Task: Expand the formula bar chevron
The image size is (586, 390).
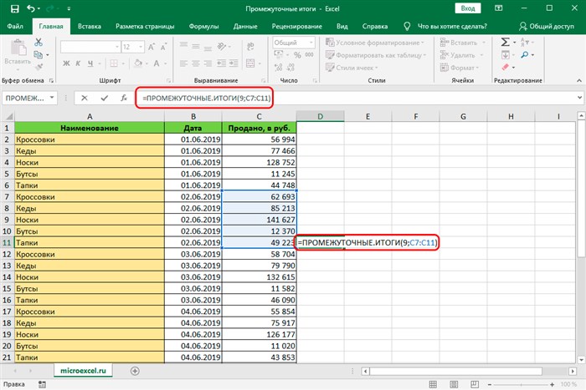Action: (x=579, y=98)
